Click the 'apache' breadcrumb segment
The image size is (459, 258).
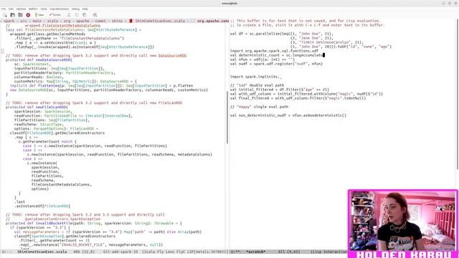coord(83,21)
